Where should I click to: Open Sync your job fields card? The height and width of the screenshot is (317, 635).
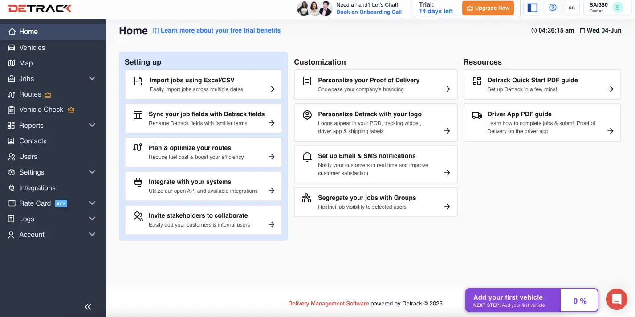tap(204, 118)
